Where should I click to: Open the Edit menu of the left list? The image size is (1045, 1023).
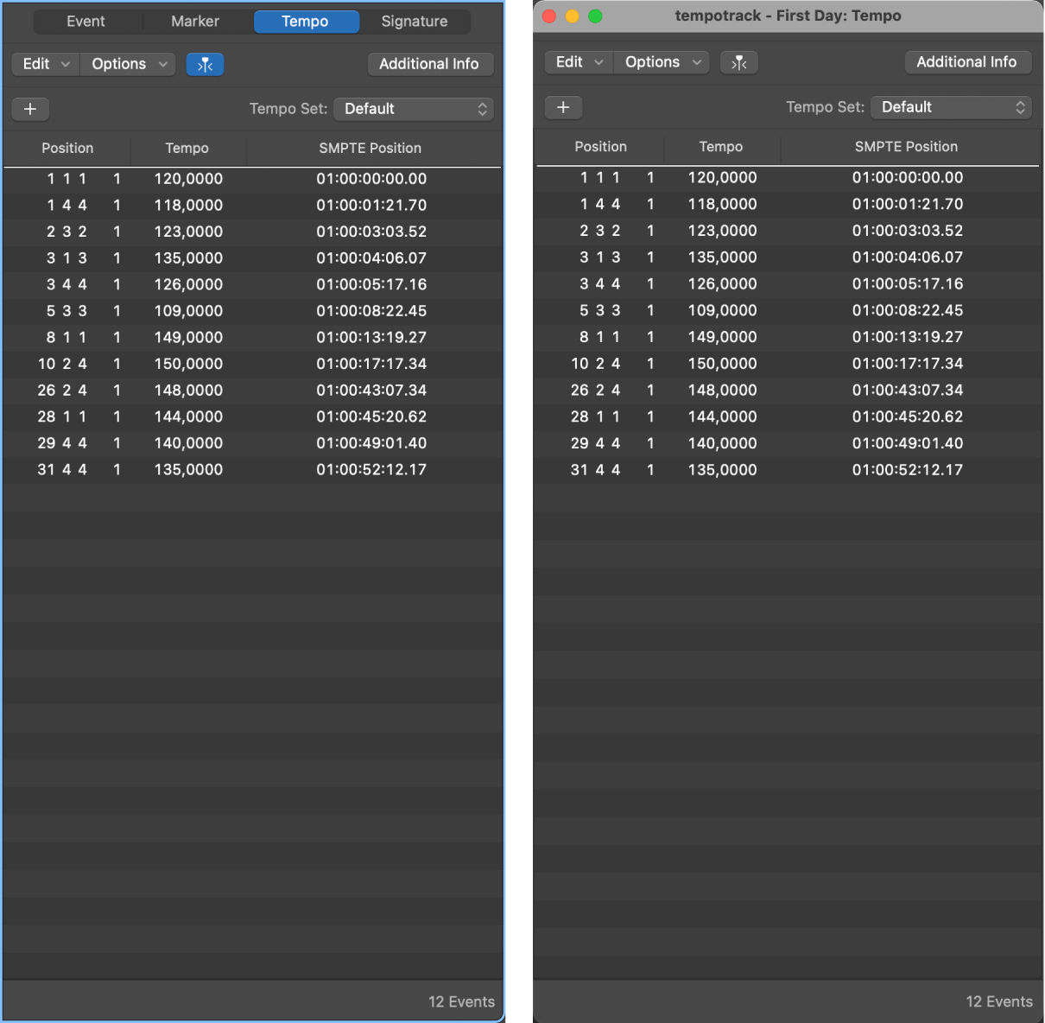(44, 64)
